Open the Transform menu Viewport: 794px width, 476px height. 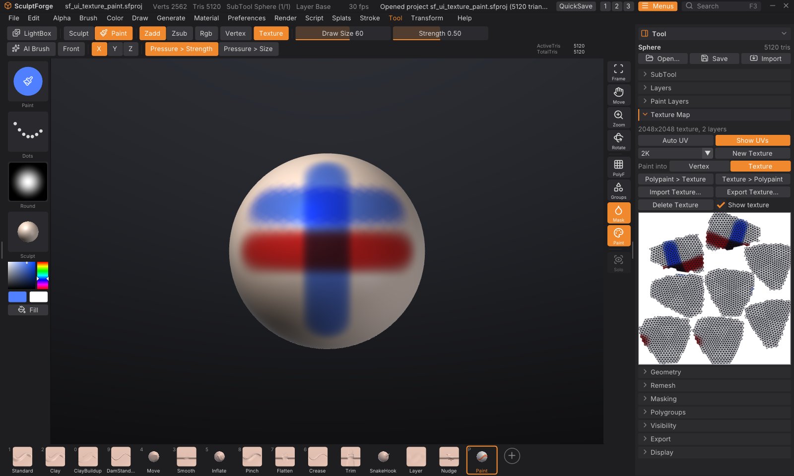click(x=427, y=18)
